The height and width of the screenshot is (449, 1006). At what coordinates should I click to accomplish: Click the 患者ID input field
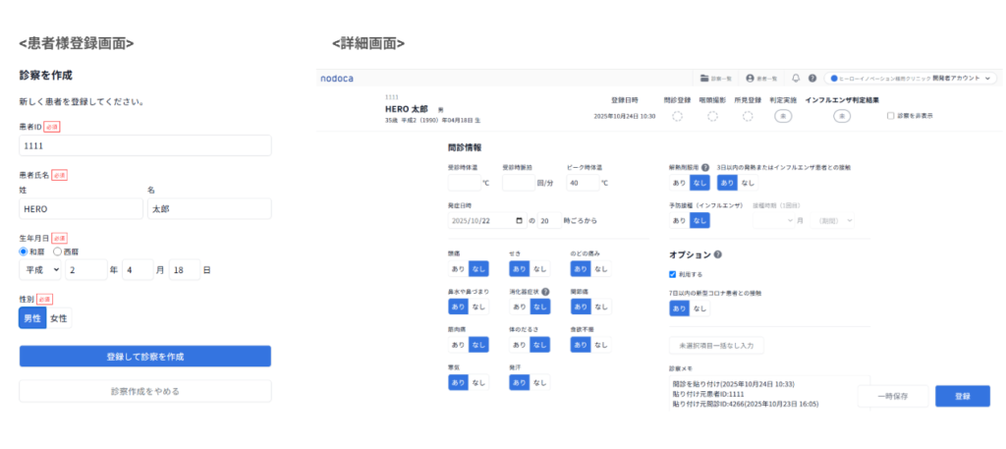point(145,145)
